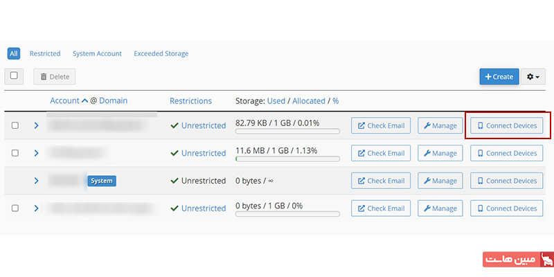
Task: Open Manage for the 11.6 MB account
Action: 440,153
